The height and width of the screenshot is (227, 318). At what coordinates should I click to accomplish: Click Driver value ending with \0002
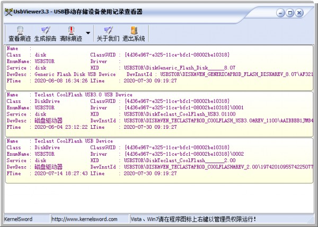(184, 154)
